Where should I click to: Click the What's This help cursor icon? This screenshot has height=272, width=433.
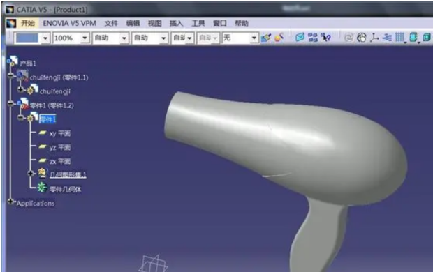point(326,37)
